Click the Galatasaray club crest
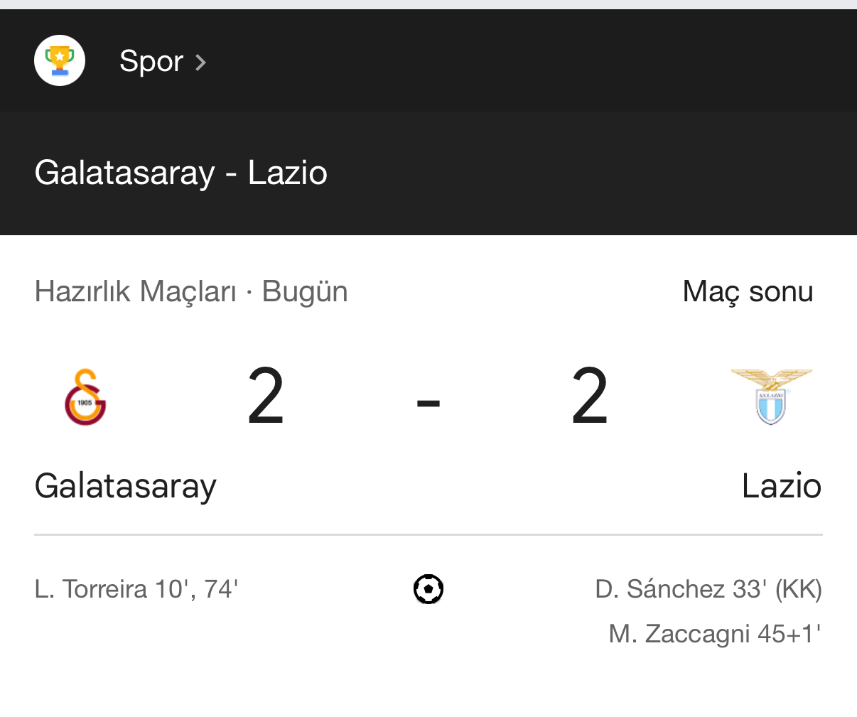This screenshot has height=717, width=857. tap(85, 397)
